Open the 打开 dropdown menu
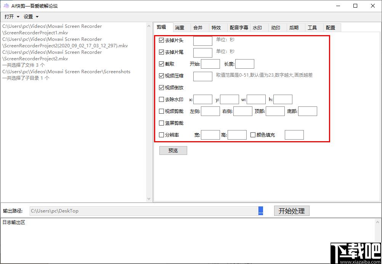The width and height of the screenshot is (382, 264). pos(12,16)
